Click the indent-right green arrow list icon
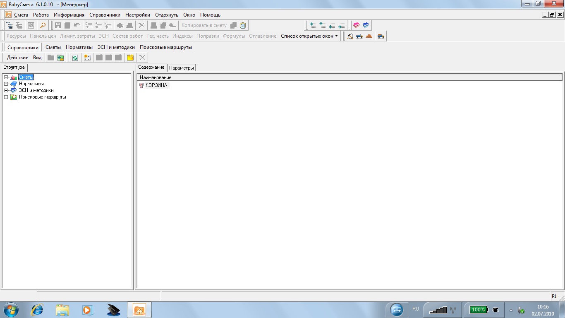 (x=313, y=25)
